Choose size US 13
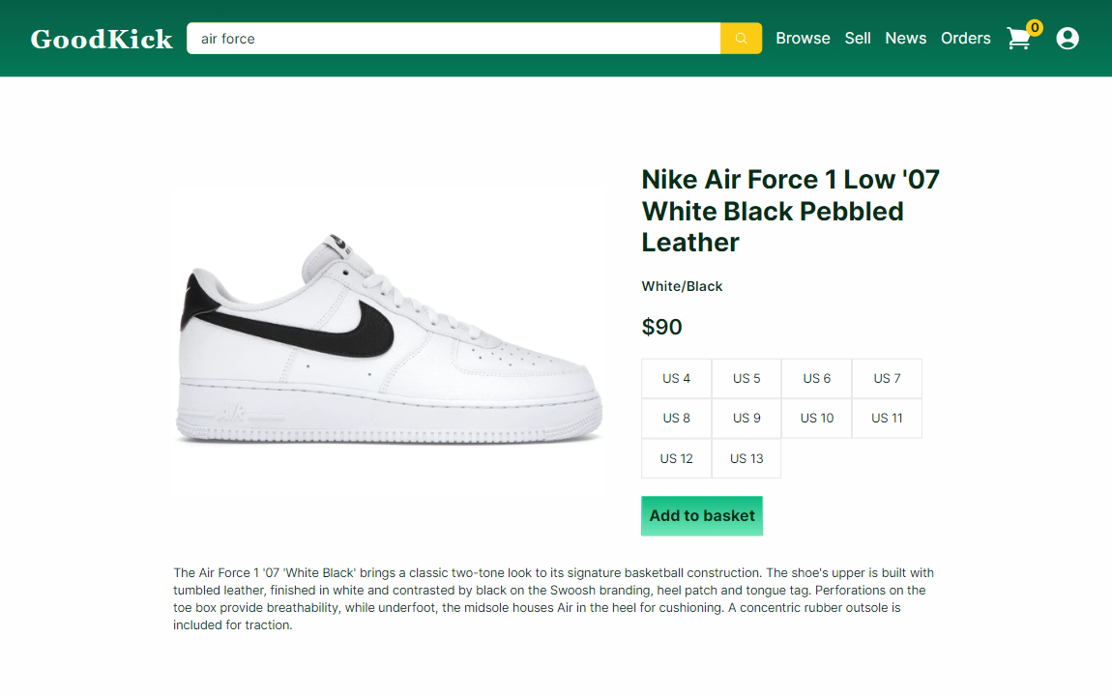 point(746,458)
